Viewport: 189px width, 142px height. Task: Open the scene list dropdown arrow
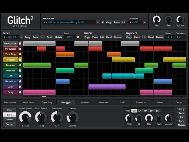[21, 37]
